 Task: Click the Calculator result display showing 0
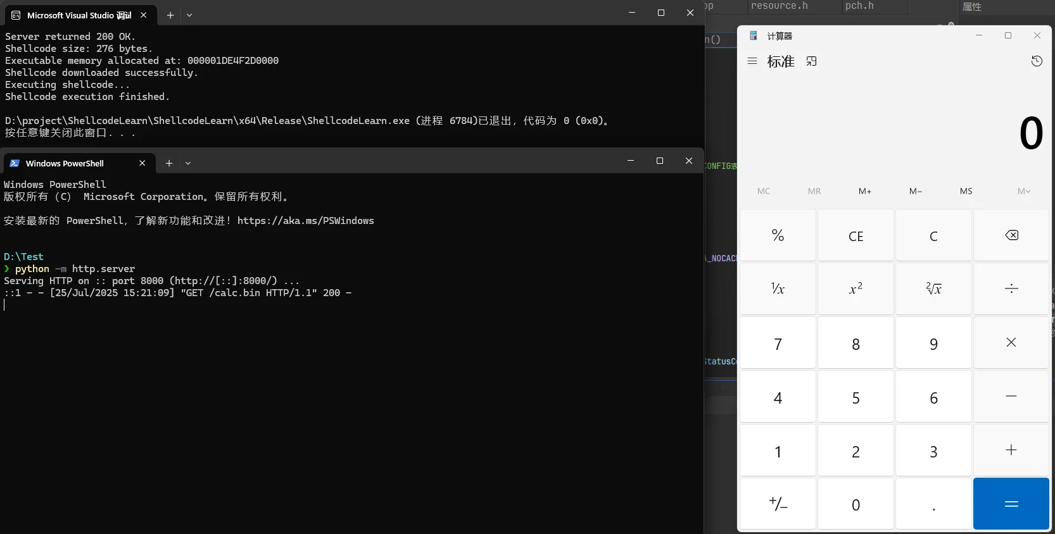pyautogui.click(x=1031, y=133)
